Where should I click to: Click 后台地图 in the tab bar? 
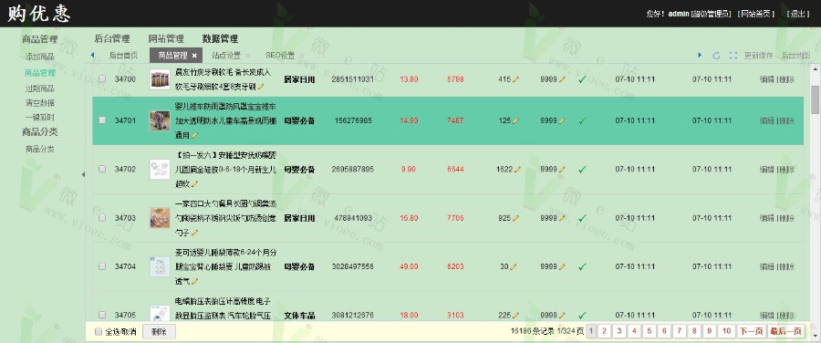[x=795, y=56]
